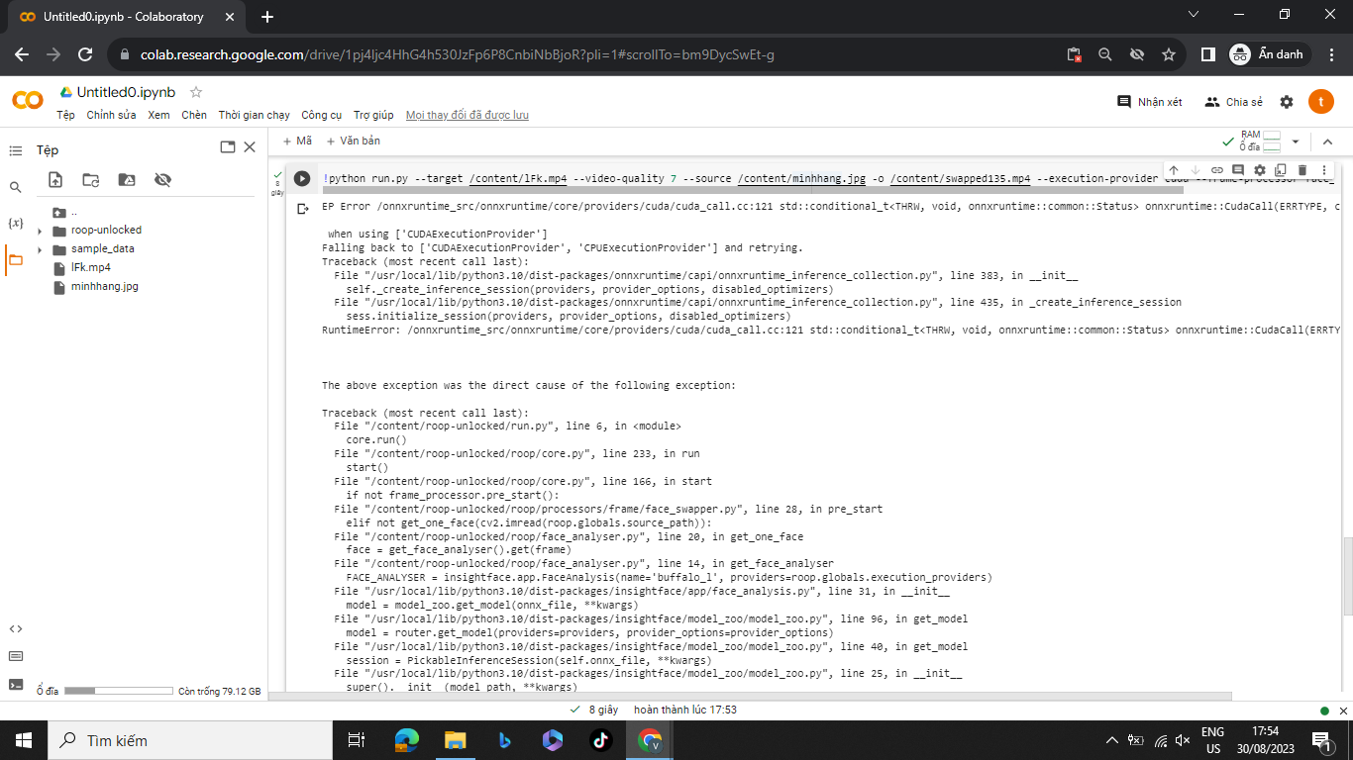This screenshot has height=760, width=1353.
Task: Open the Chỉnh sửa menu
Action: point(111,115)
